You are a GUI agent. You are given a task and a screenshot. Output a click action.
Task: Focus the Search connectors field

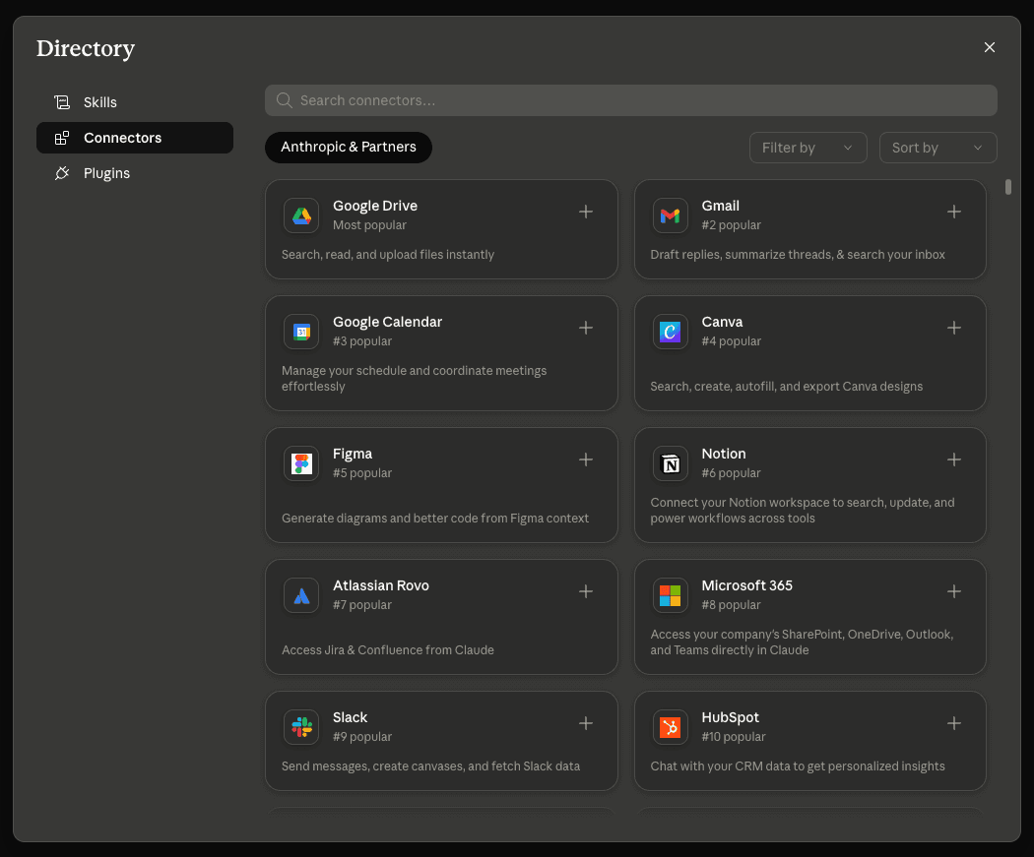pyautogui.click(x=631, y=100)
